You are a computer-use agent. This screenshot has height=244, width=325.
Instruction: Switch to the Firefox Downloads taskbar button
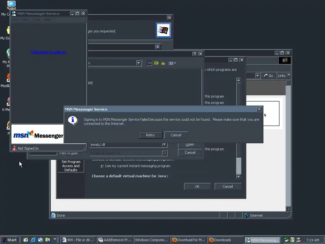225,240
